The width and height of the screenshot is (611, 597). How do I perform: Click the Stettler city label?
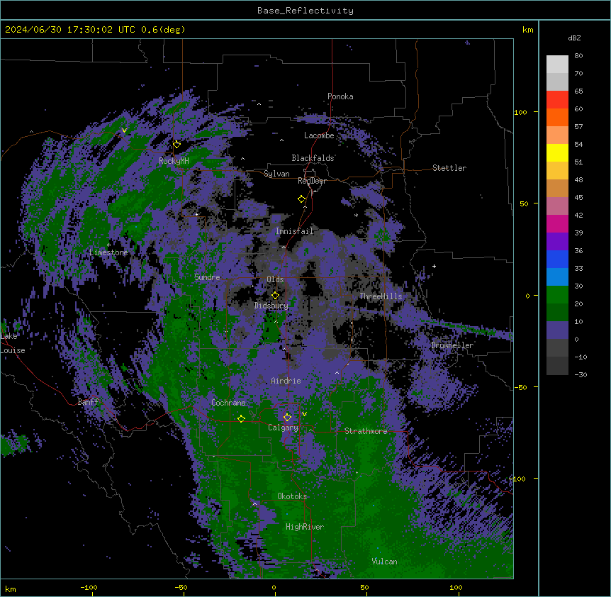tap(449, 168)
